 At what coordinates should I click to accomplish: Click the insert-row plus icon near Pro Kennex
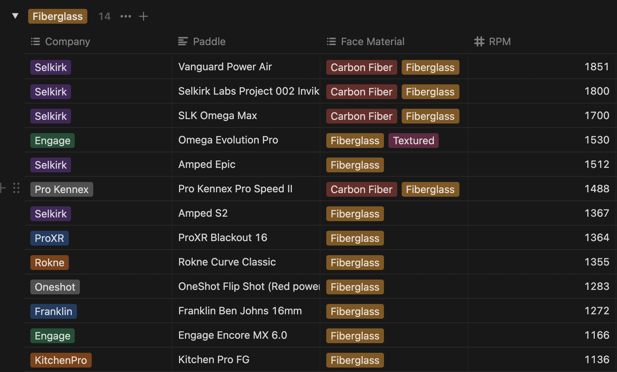point(3,188)
